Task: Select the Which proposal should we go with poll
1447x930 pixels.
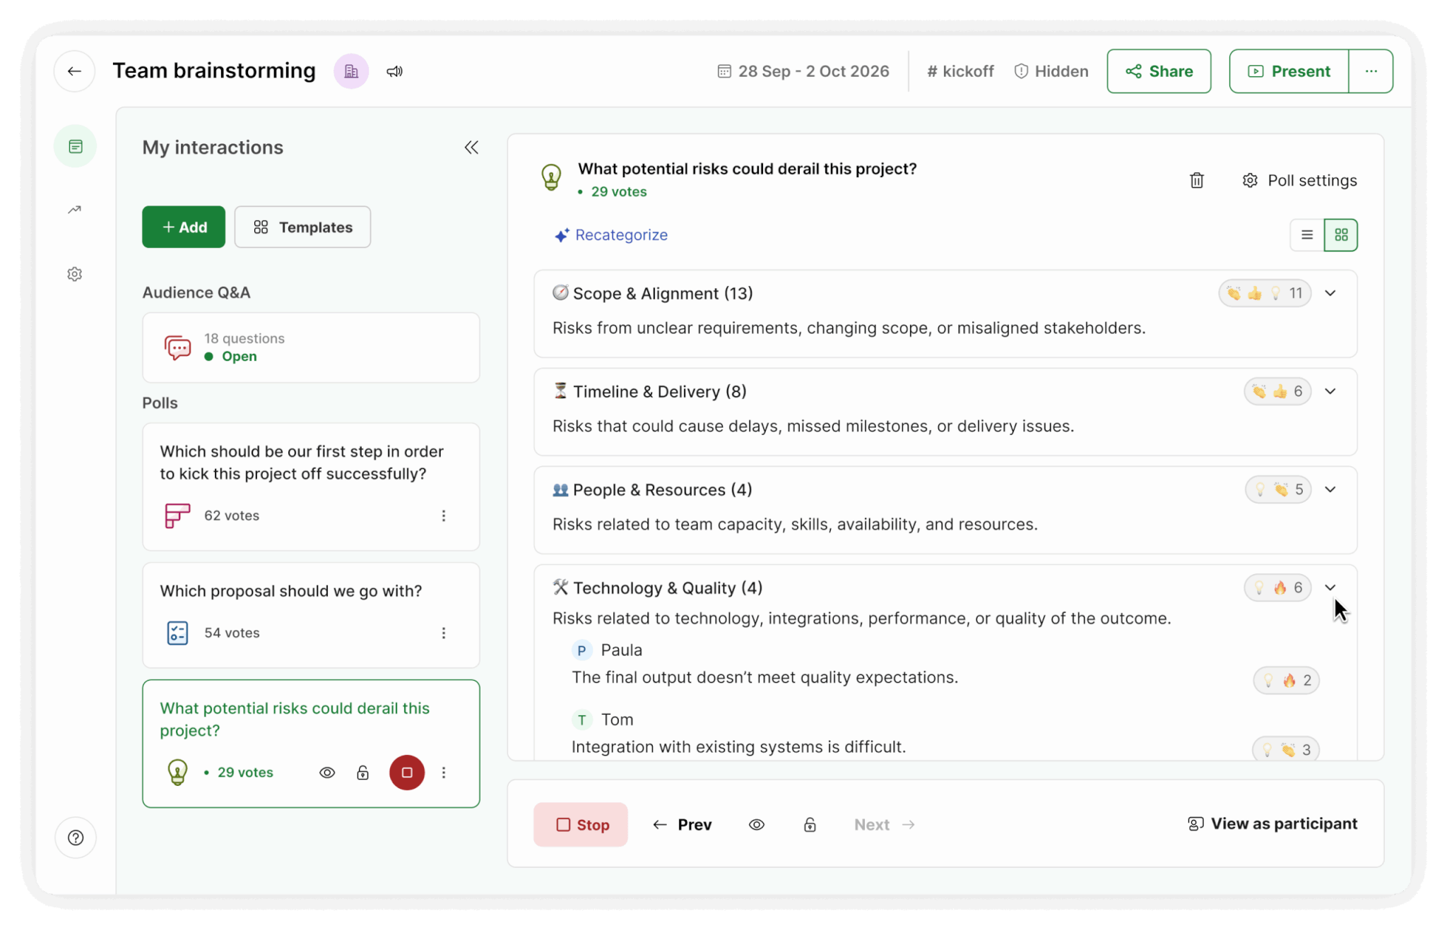Action: point(311,615)
